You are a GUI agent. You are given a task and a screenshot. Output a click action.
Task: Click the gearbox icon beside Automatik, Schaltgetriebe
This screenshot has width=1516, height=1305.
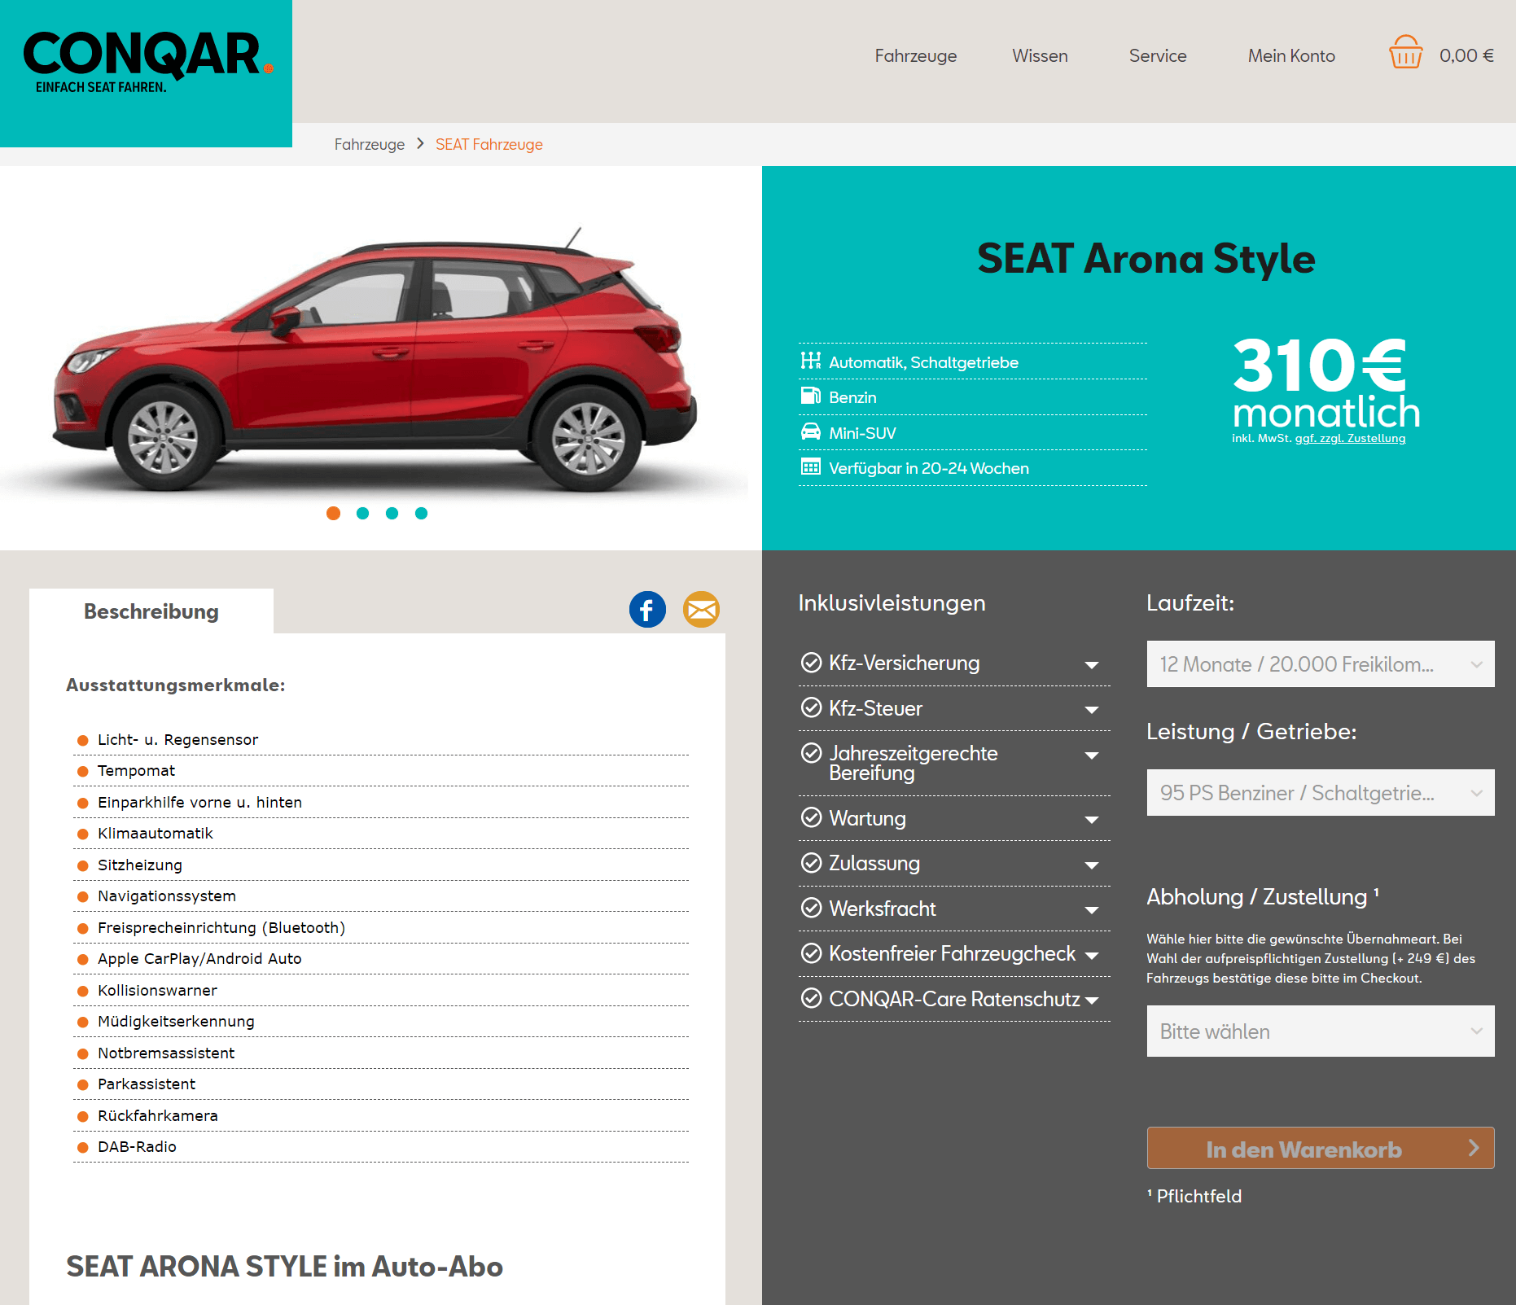[x=811, y=361]
